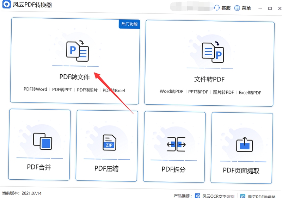Choose PDF转Word option

click(x=36, y=89)
